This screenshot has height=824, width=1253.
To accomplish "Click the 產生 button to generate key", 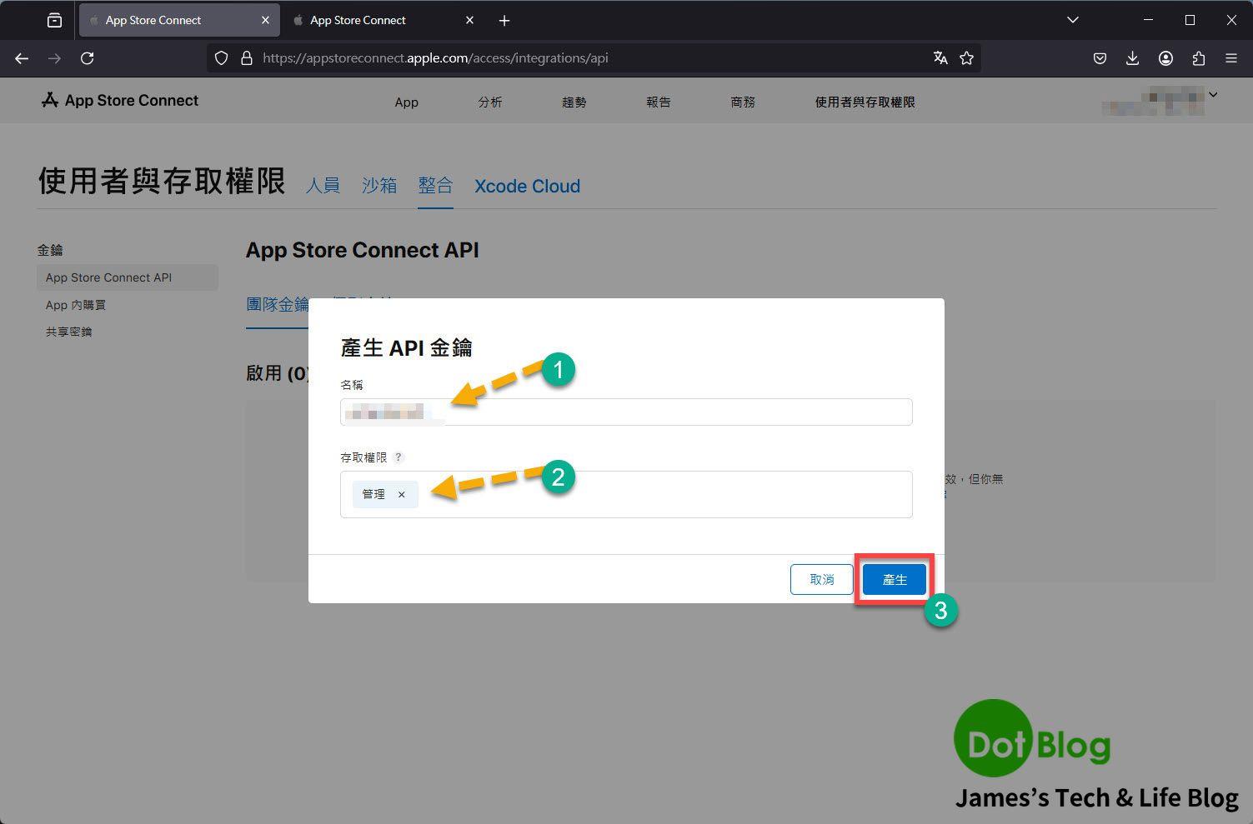I will (894, 580).
